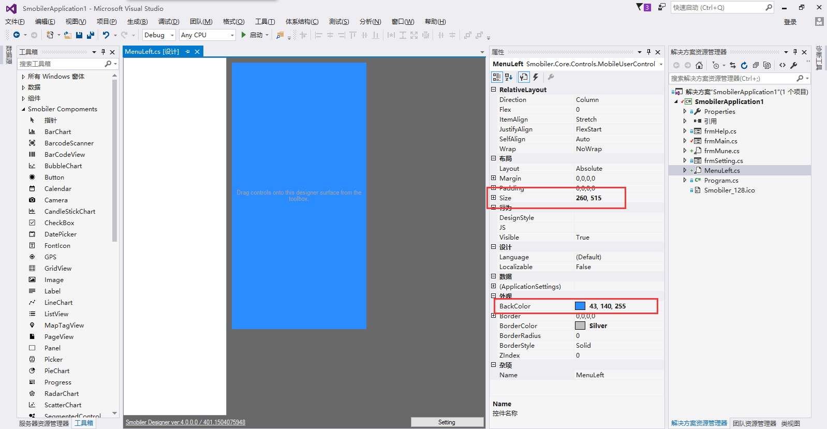Viewport: 827px width, 429px height.
Task: Show Categorized view in the Properties panel
Action: pos(497,77)
